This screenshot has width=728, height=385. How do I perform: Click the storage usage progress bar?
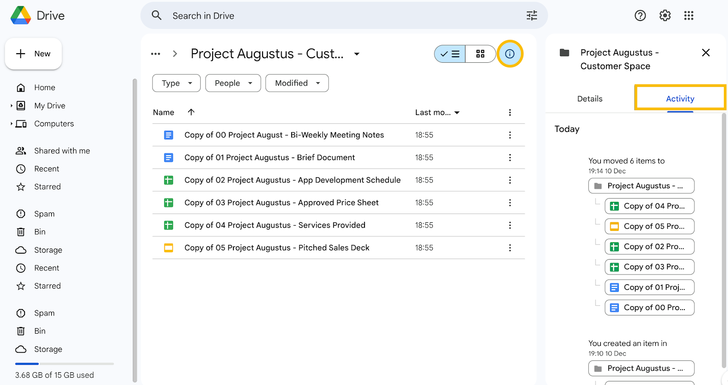(64, 364)
